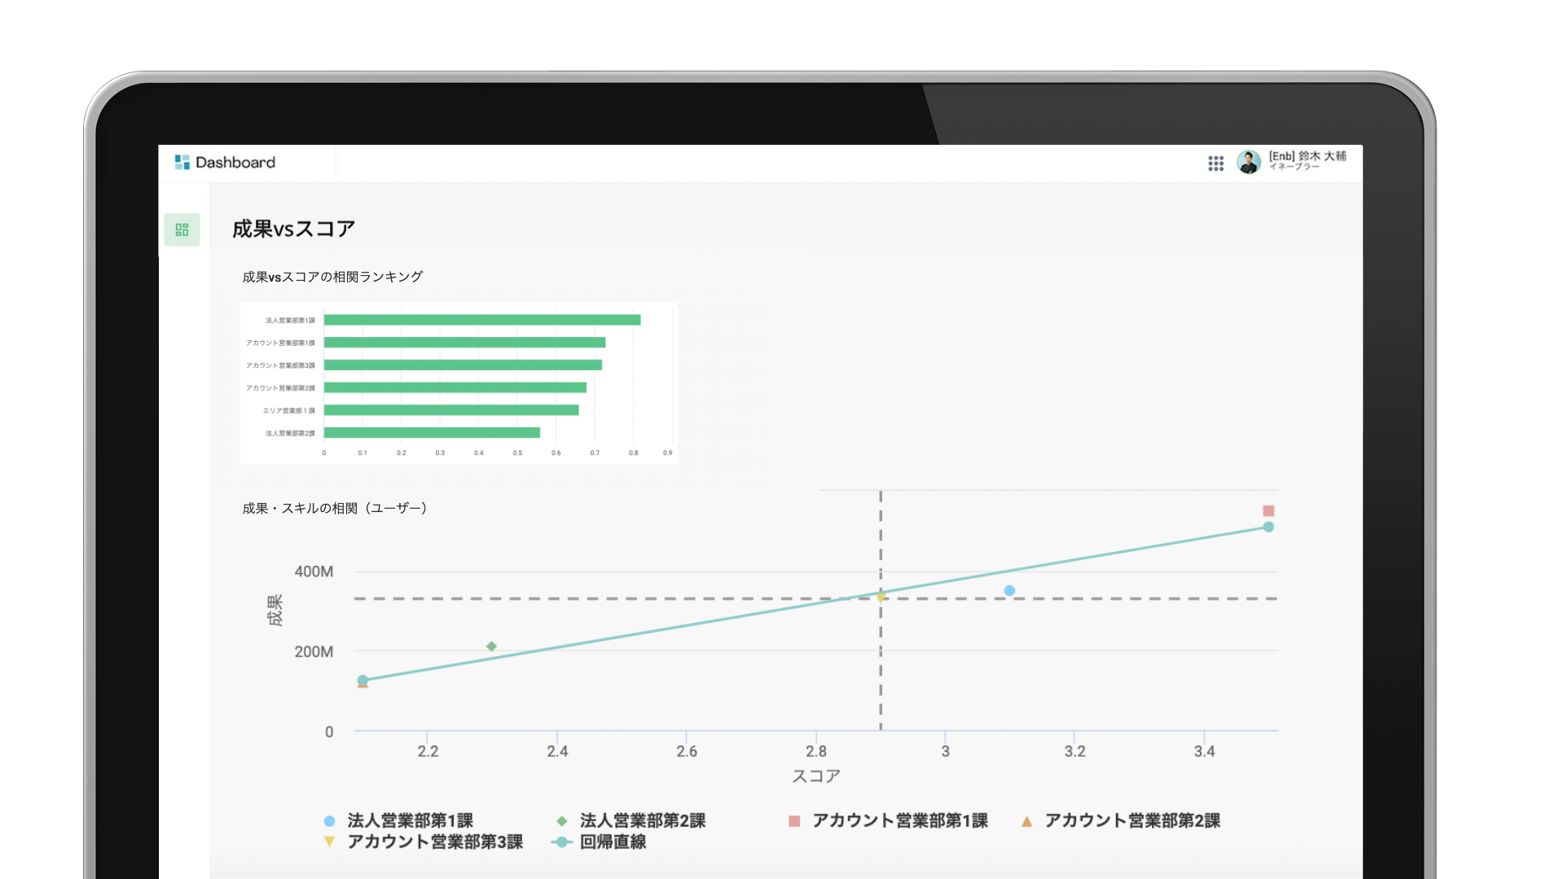Click the regression line's right end point
1564x879 pixels.
[1268, 527]
